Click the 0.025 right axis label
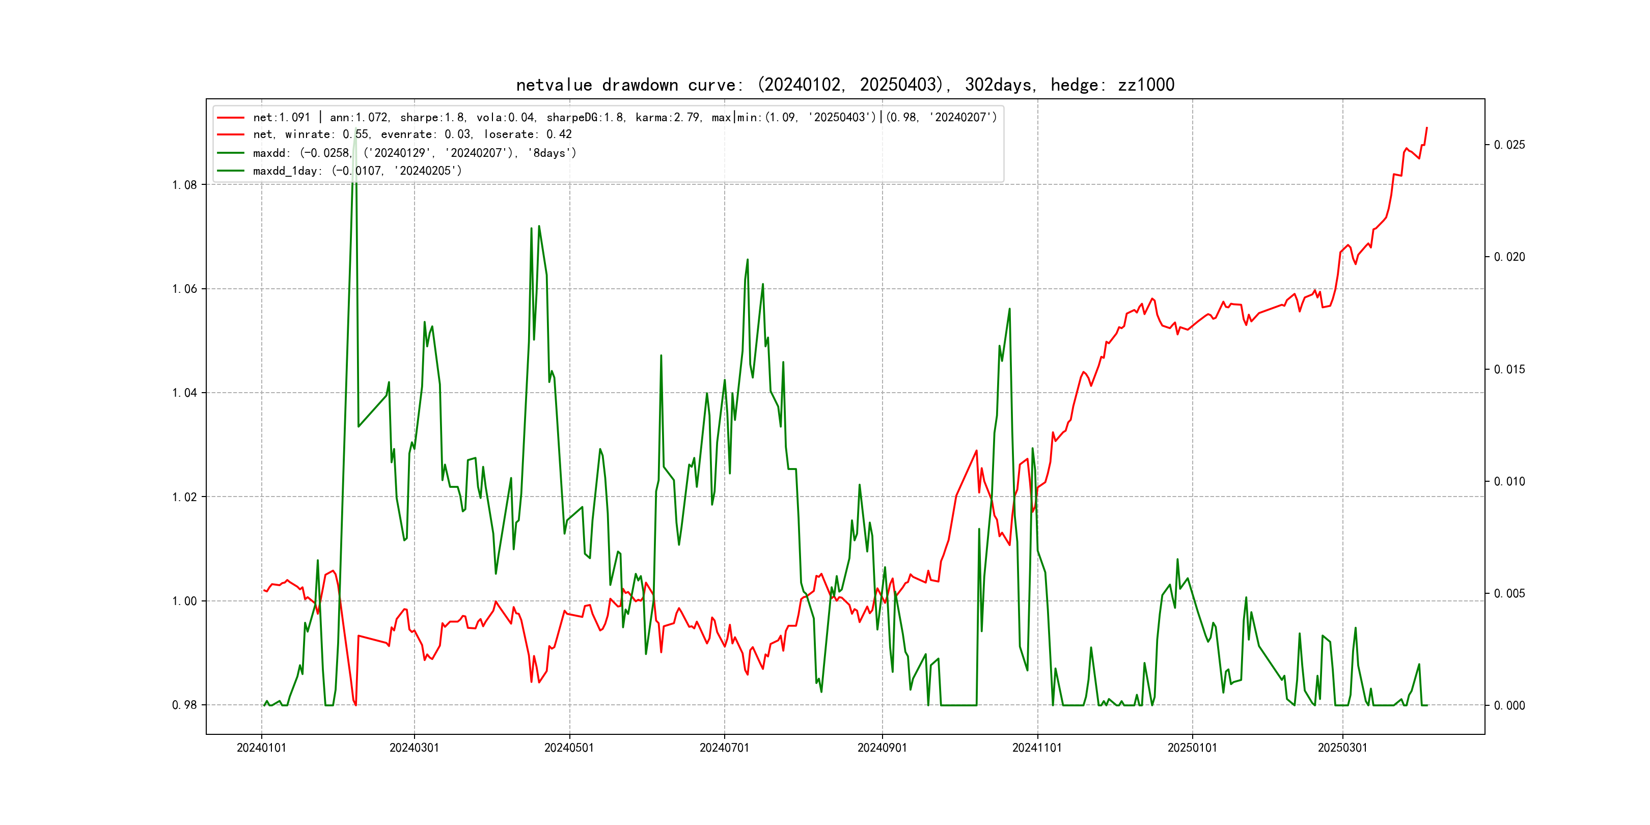Image resolution: width=1650 pixels, height=825 pixels. [1509, 145]
